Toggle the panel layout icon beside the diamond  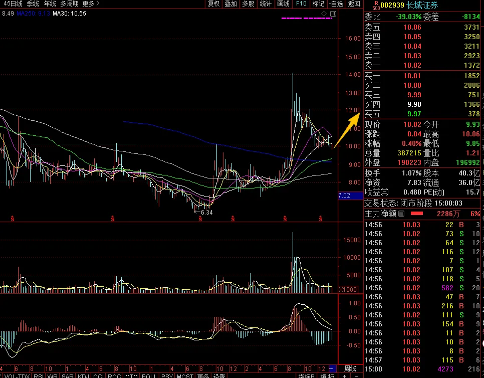tap(333, 14)
